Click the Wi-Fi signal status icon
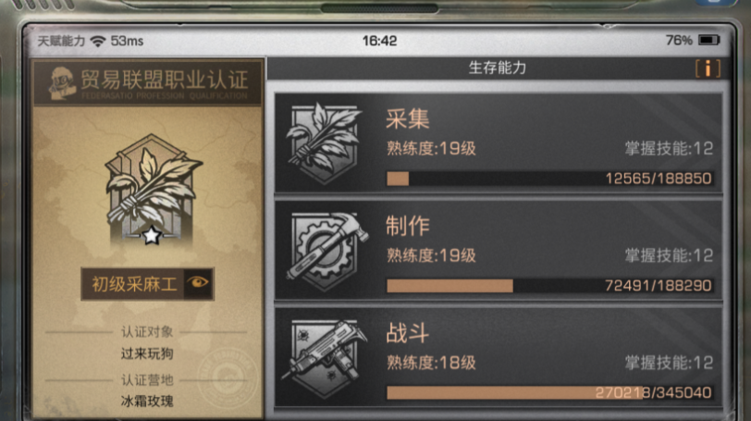This screenshot has height=421, width=751. [x=98, y=42]
